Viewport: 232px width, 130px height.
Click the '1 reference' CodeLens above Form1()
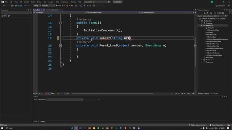(x=84, y=19)
